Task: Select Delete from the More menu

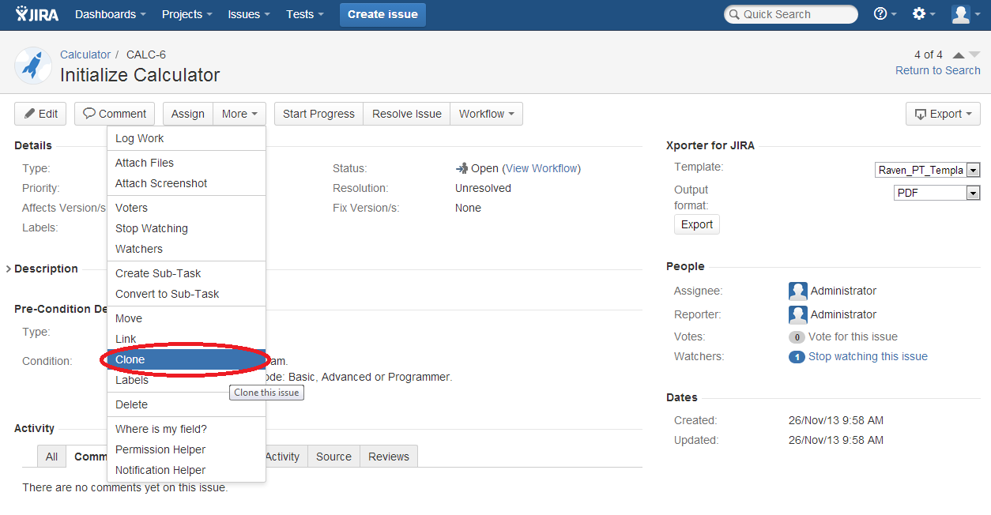Action: (x=187, y=404)
